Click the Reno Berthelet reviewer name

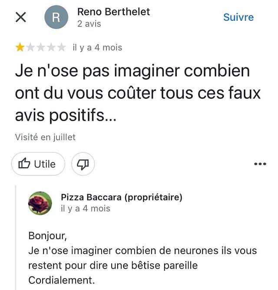coord(113,12)
